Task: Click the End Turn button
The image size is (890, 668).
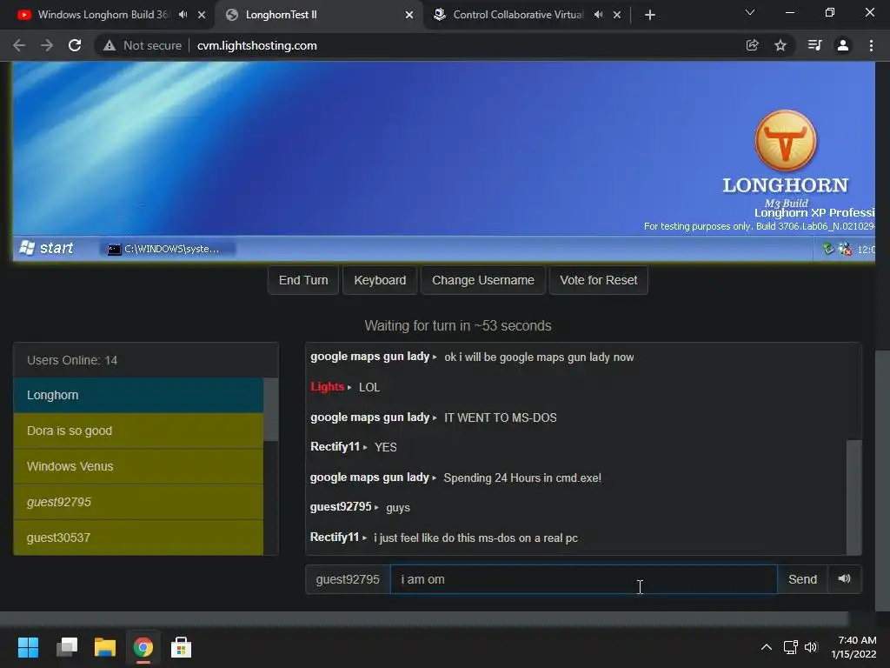Action: [303, 280]
